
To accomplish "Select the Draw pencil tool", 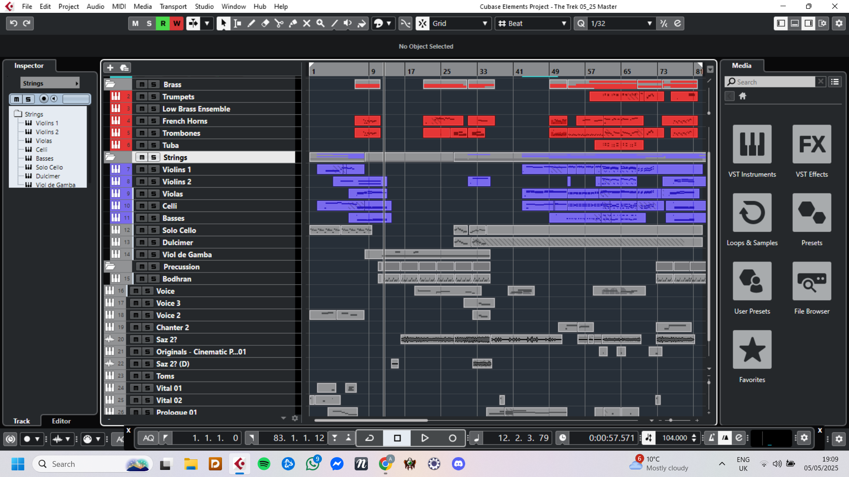I will point(251,23).
